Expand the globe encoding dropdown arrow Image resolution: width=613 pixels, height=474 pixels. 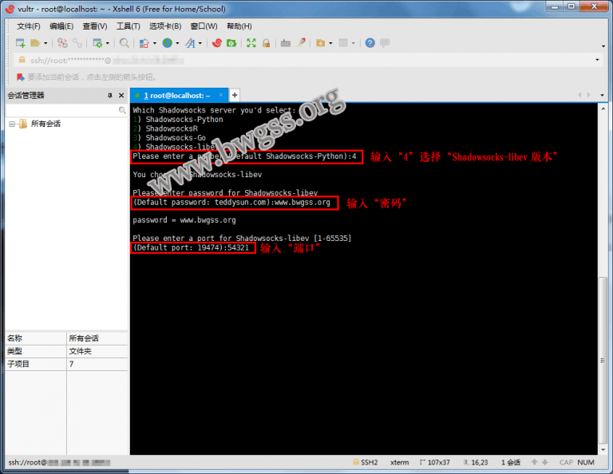pos(177,44)
